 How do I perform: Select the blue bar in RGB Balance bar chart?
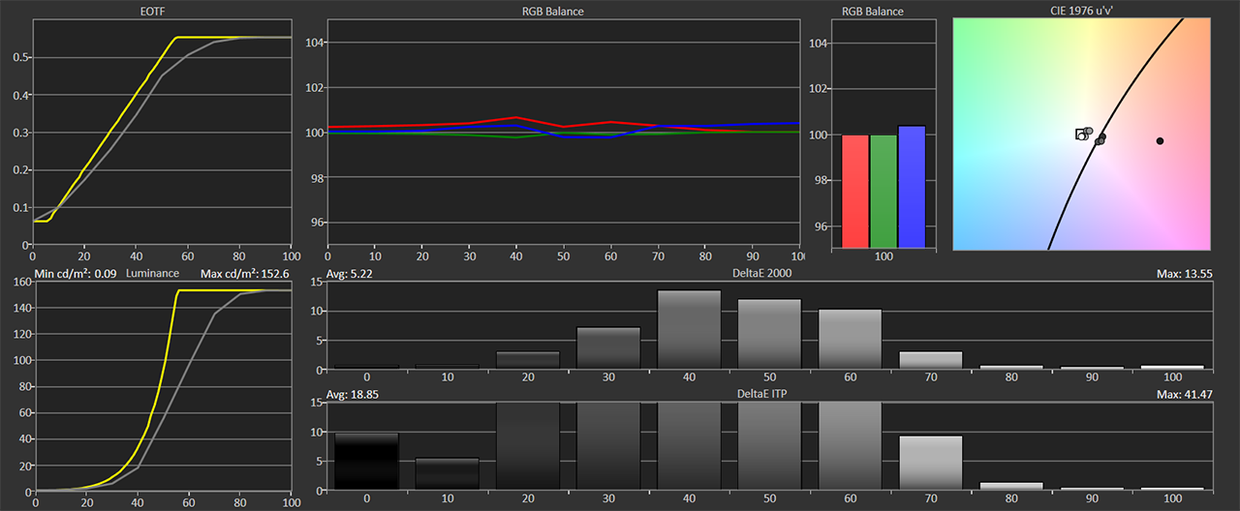(x=912, y=187)
